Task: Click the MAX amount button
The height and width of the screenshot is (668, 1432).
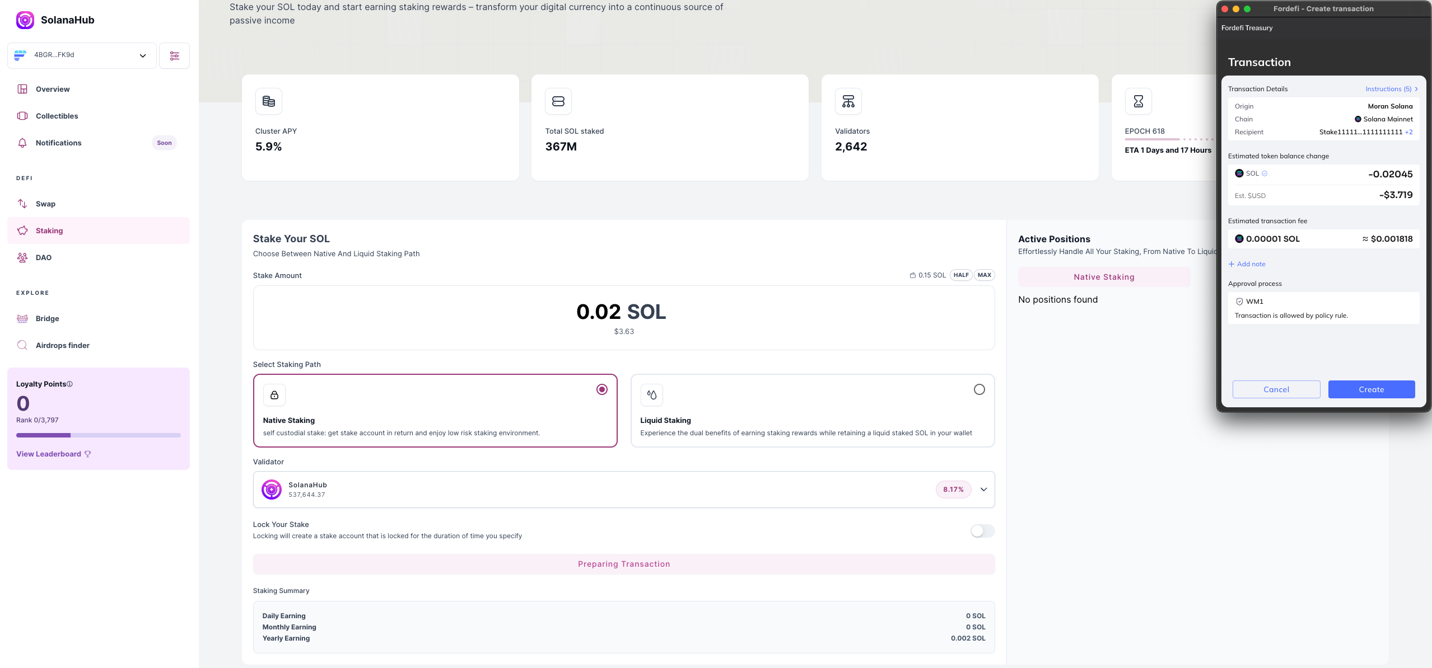Action: pos(985,275)
